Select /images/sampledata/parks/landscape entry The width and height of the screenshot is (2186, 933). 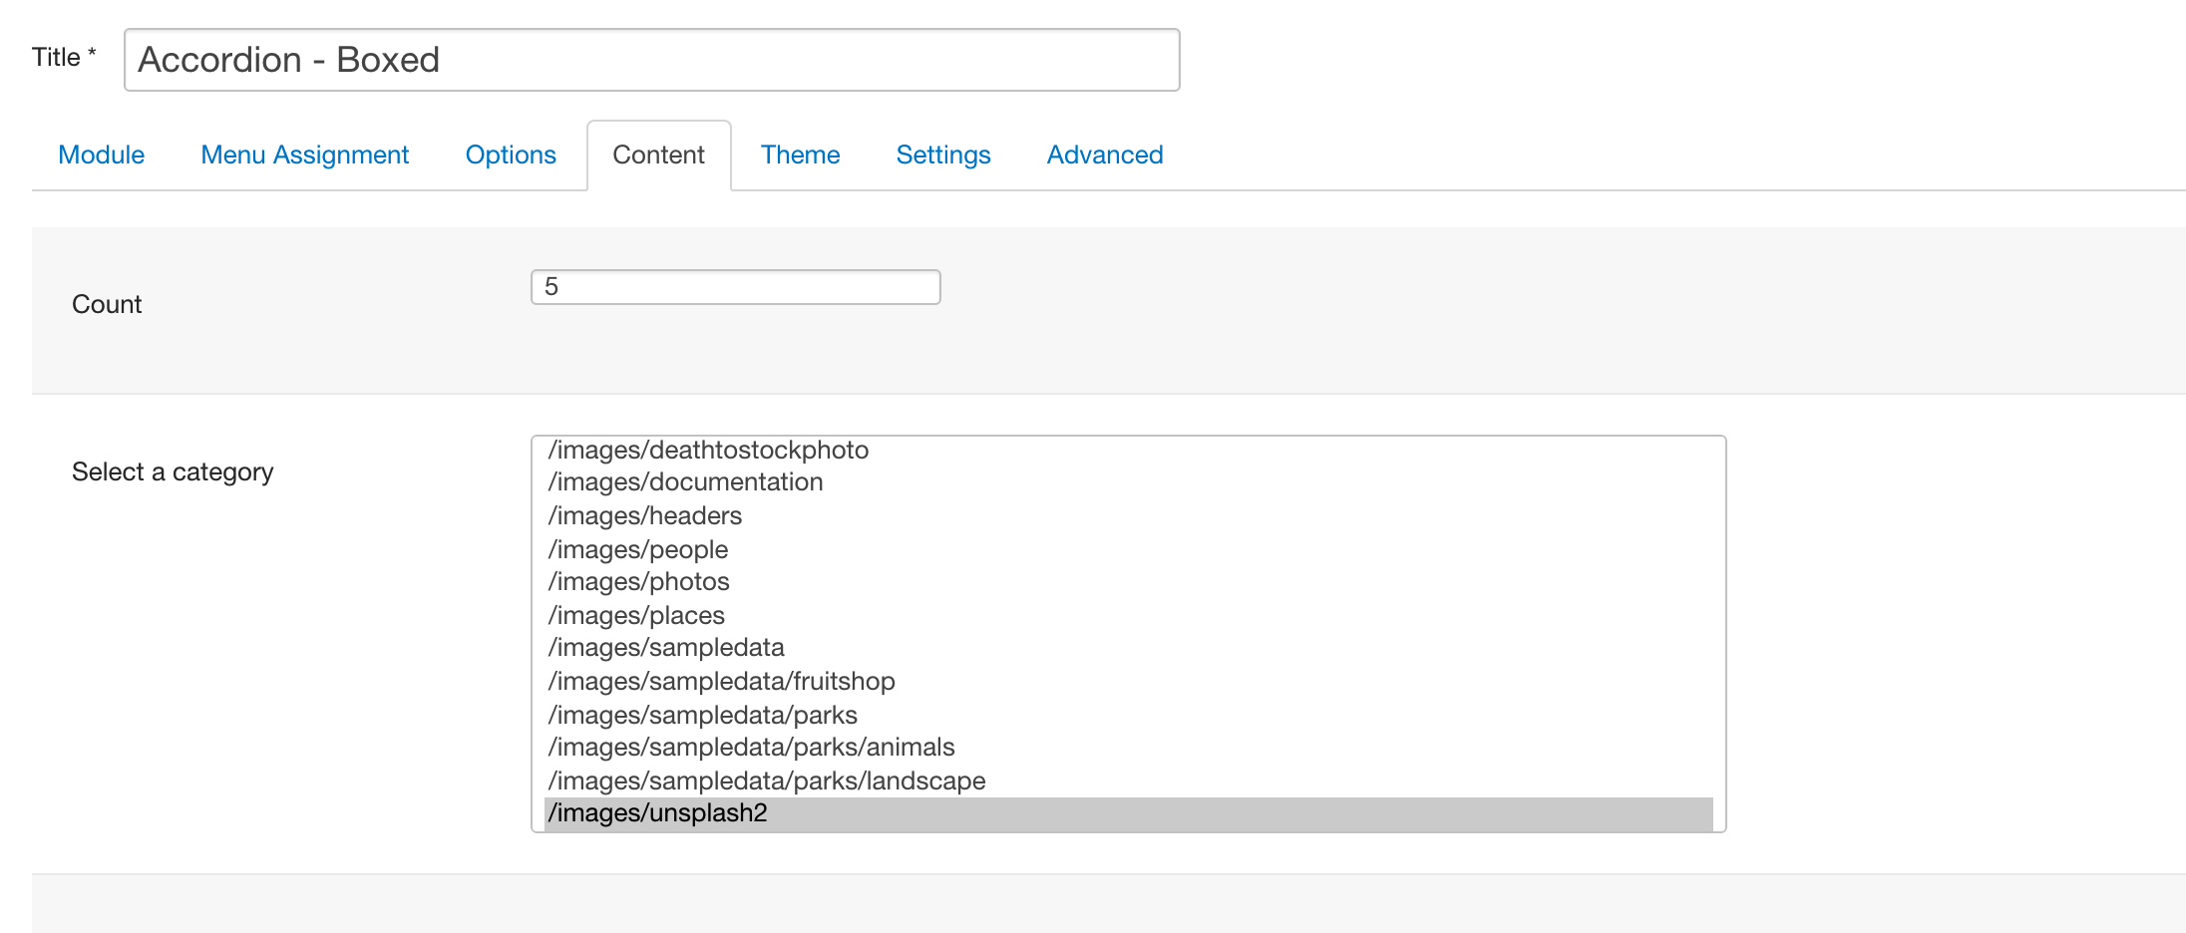pyautogui.click(x=1129, y=780)
